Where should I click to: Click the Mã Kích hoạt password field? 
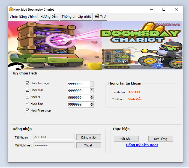(x=54, y=145)
